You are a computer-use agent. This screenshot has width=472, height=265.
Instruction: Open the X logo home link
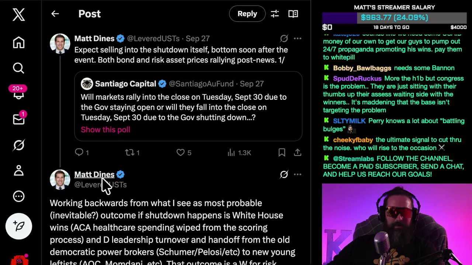(18, 15)
